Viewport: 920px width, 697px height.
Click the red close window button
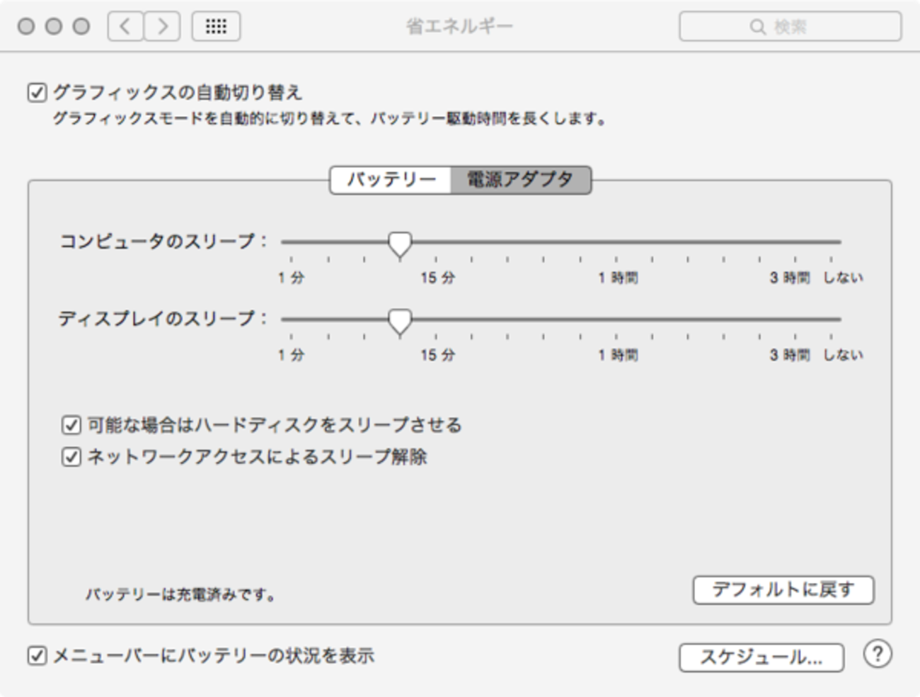(26, 27)
